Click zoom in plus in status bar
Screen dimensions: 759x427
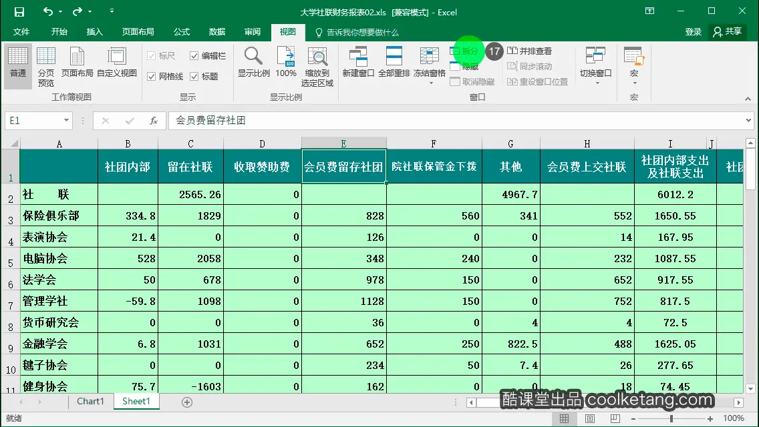click(710, 419)
